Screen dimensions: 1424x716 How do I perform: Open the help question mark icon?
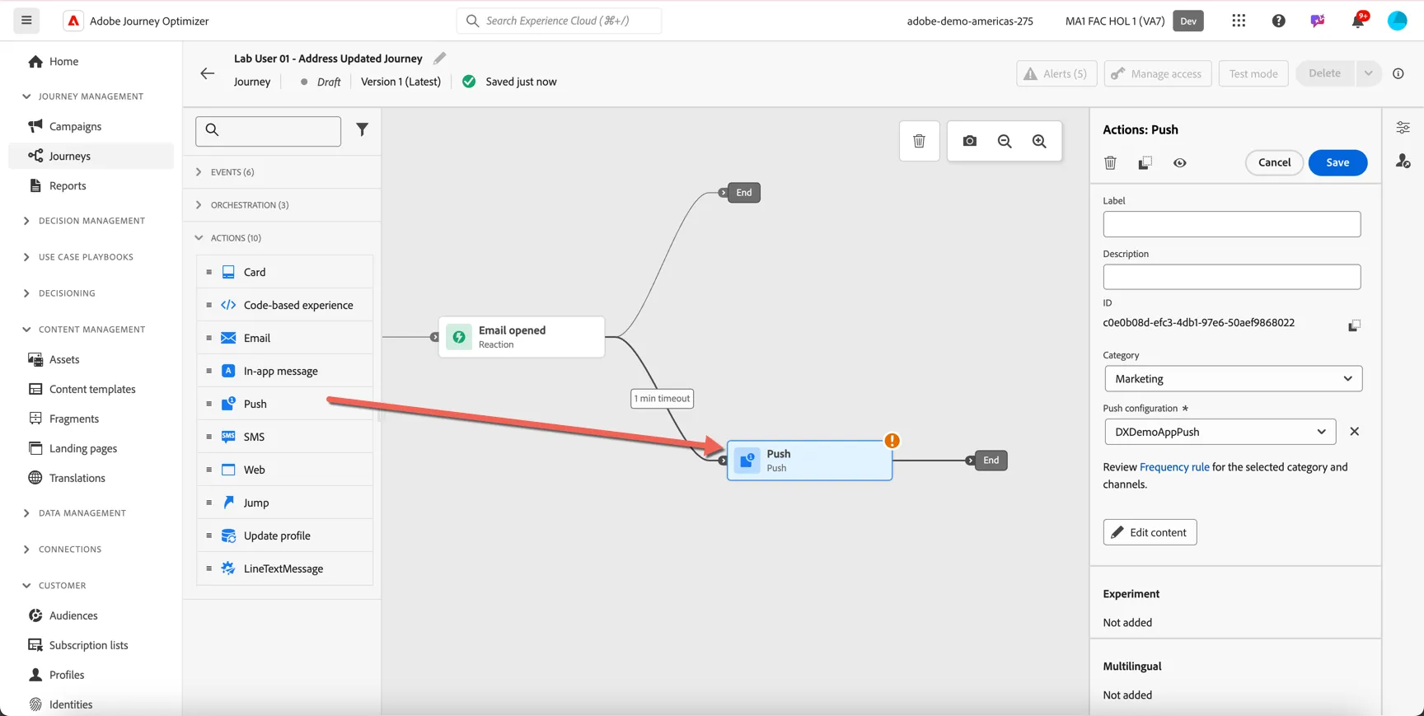[x=1278, y=21]
